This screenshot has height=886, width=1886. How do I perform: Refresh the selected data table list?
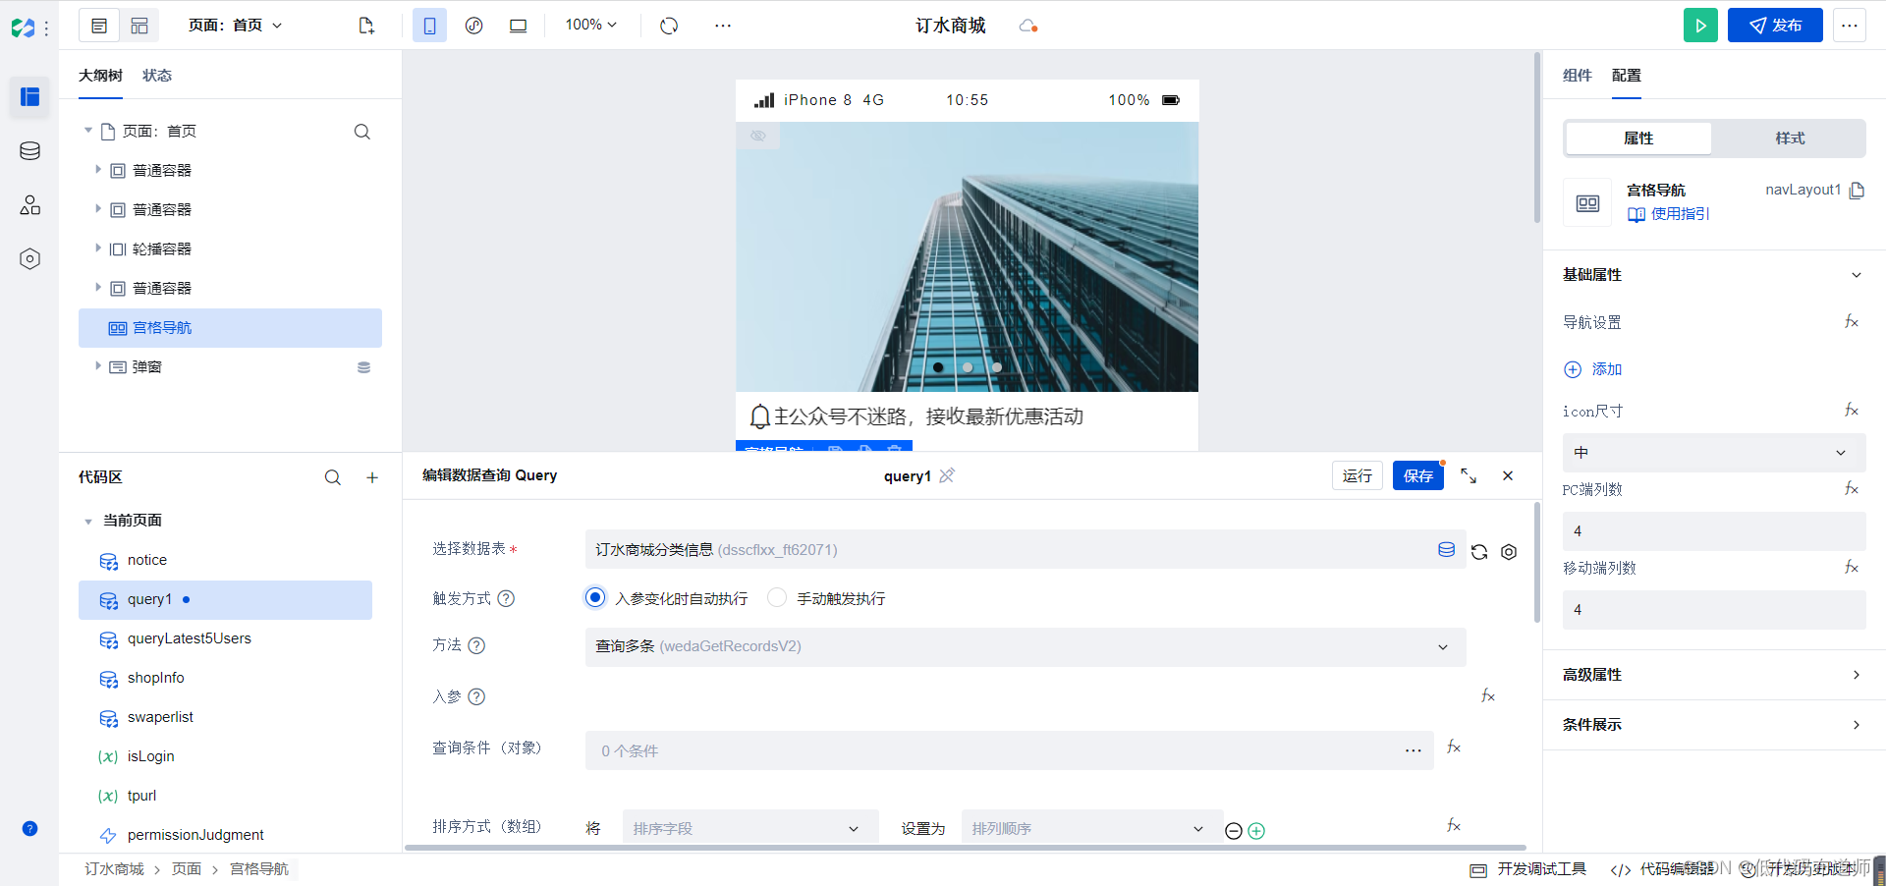[1479, 552]
